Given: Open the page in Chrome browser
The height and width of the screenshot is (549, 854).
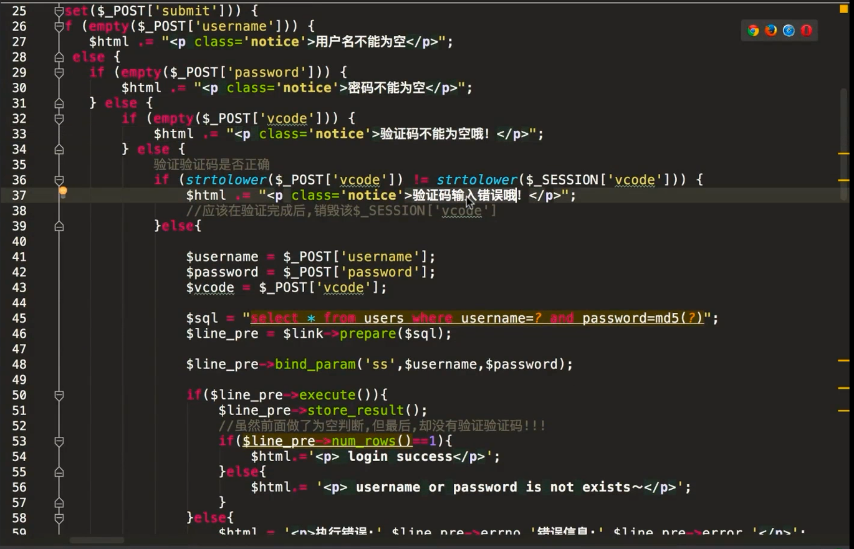Looking at the screenshot, I should (x=753, y=31).
